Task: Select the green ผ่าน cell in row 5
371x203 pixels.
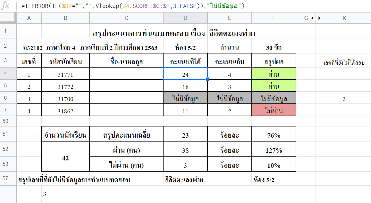Action: 274,86
